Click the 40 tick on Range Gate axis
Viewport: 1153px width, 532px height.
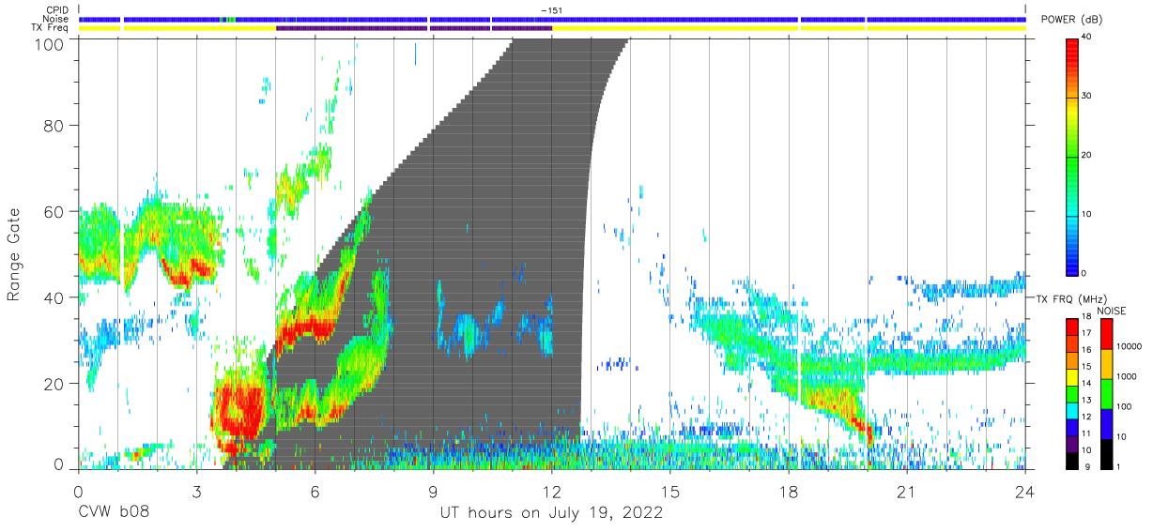pyautogui.click(x=54, y=298)
